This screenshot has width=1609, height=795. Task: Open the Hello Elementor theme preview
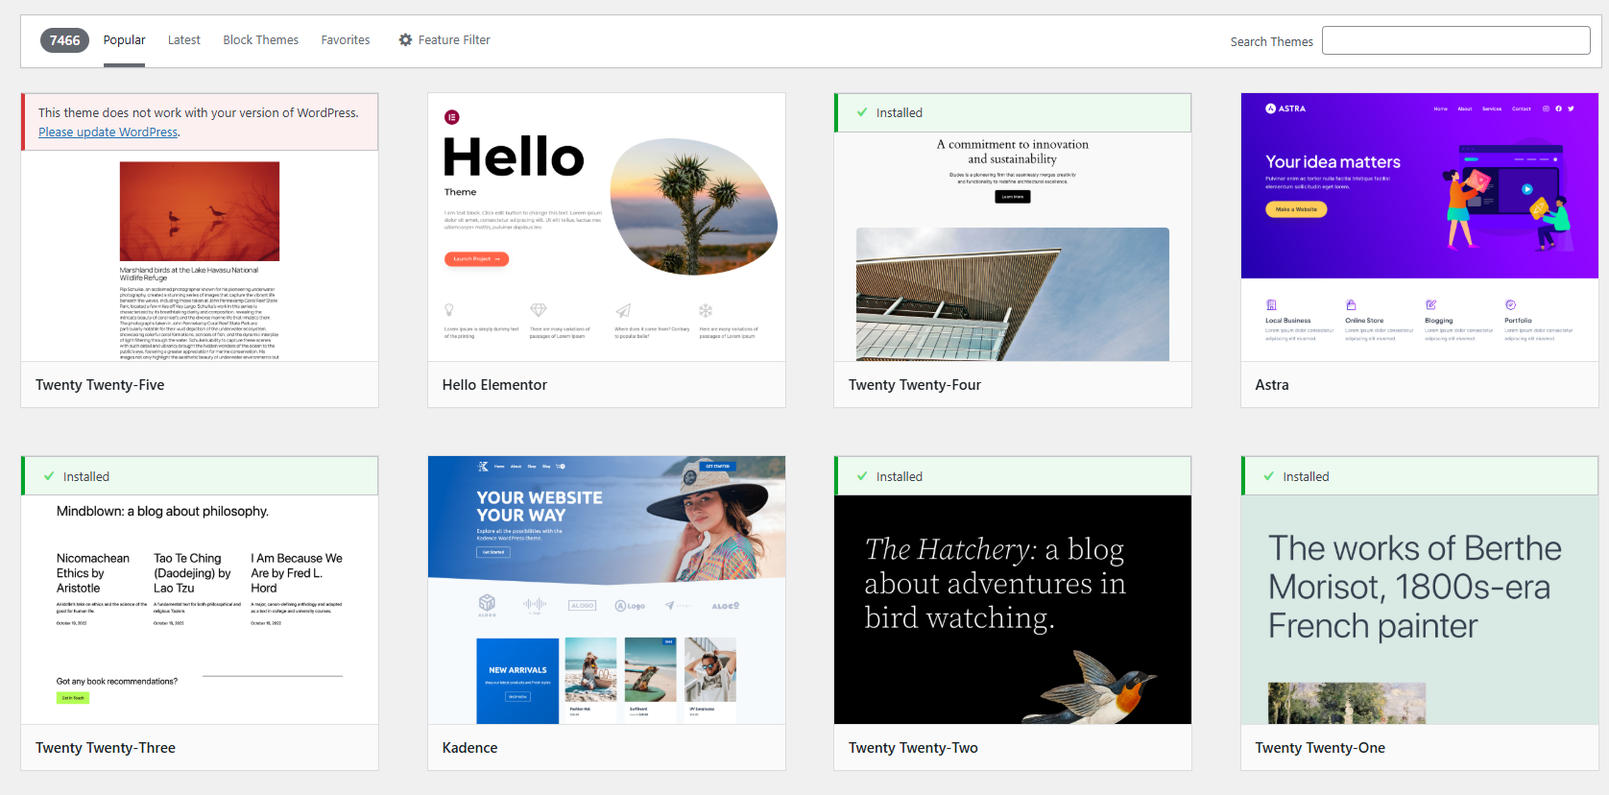click(x=607, y=228)
